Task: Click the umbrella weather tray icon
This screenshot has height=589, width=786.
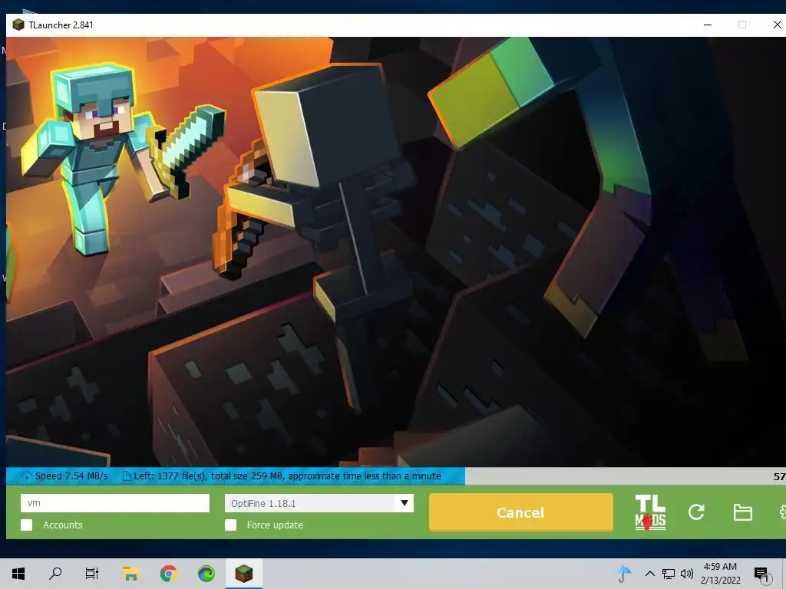Action: pos(623,574)
